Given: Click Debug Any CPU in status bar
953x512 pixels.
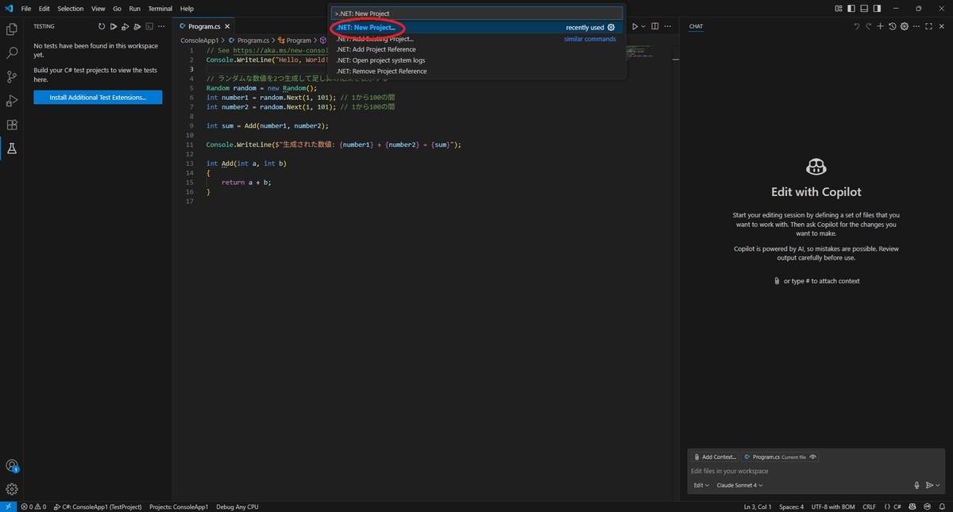Looking at the screenshot, I should pos(237,506).
